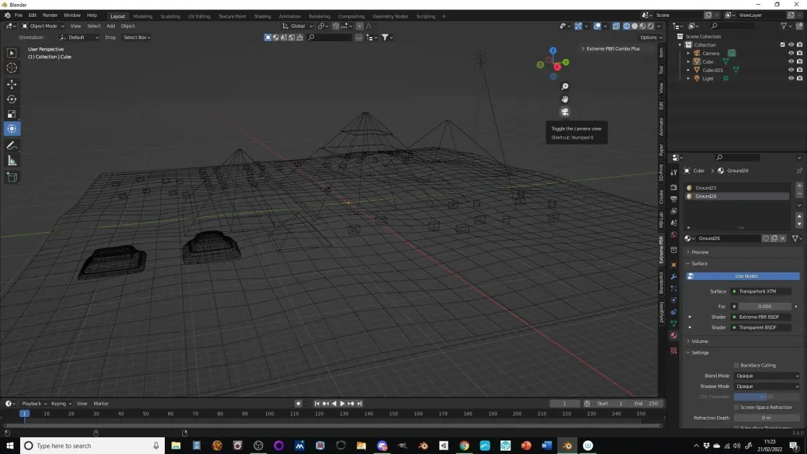This screenshot has width=807, height=454.
Task: Open the Modifier properties wrench tab
Action: 674,276
